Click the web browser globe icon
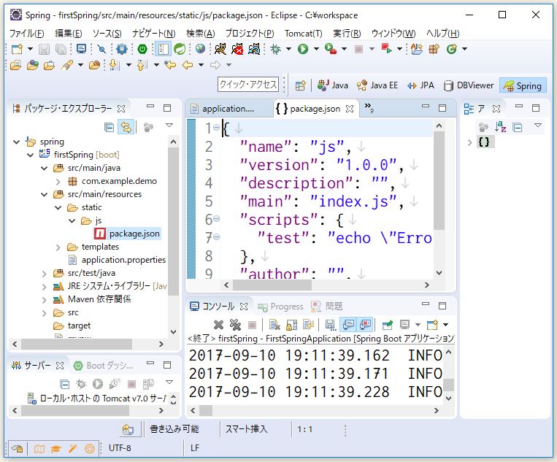The height and width of the screenshot is (462, 557). (200, 49)
